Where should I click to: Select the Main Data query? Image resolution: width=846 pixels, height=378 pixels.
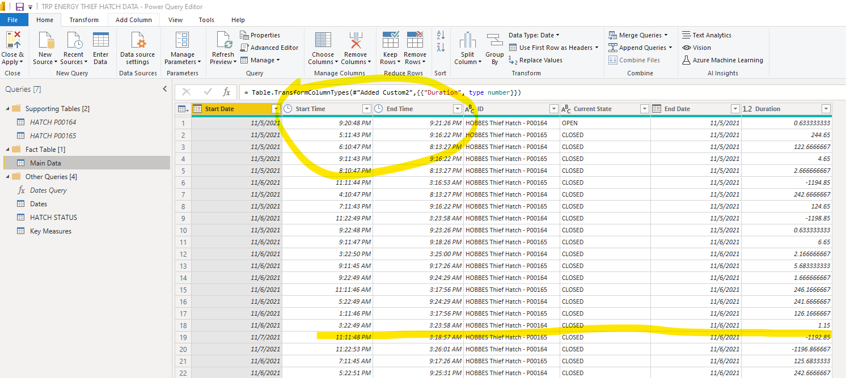coord(87,163)
